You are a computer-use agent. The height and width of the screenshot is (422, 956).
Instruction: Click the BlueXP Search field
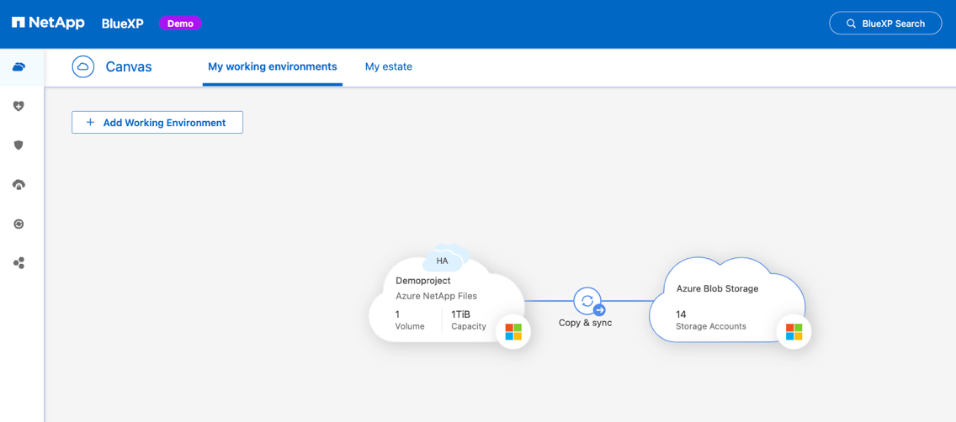884,24
